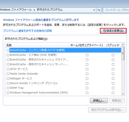The image size is (129, 122).
Task: Select Secure Socket トンネリング プロトコル row text
Action: point(34,83)
